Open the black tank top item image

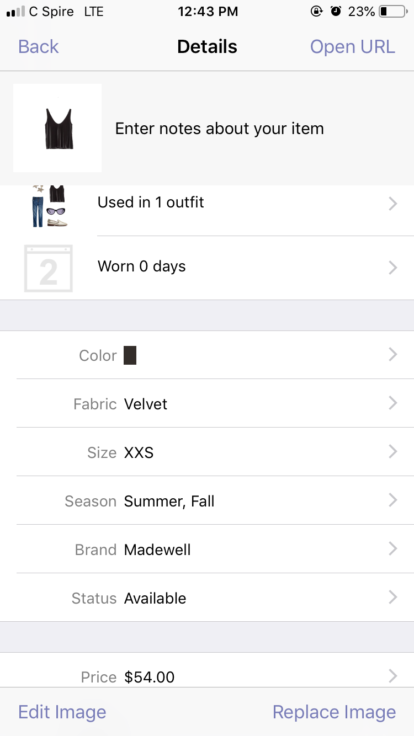point(57,128)
